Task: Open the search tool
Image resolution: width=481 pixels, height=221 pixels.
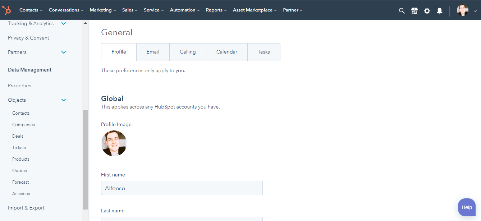Action: pyautogui.click(x=402, y=10)
